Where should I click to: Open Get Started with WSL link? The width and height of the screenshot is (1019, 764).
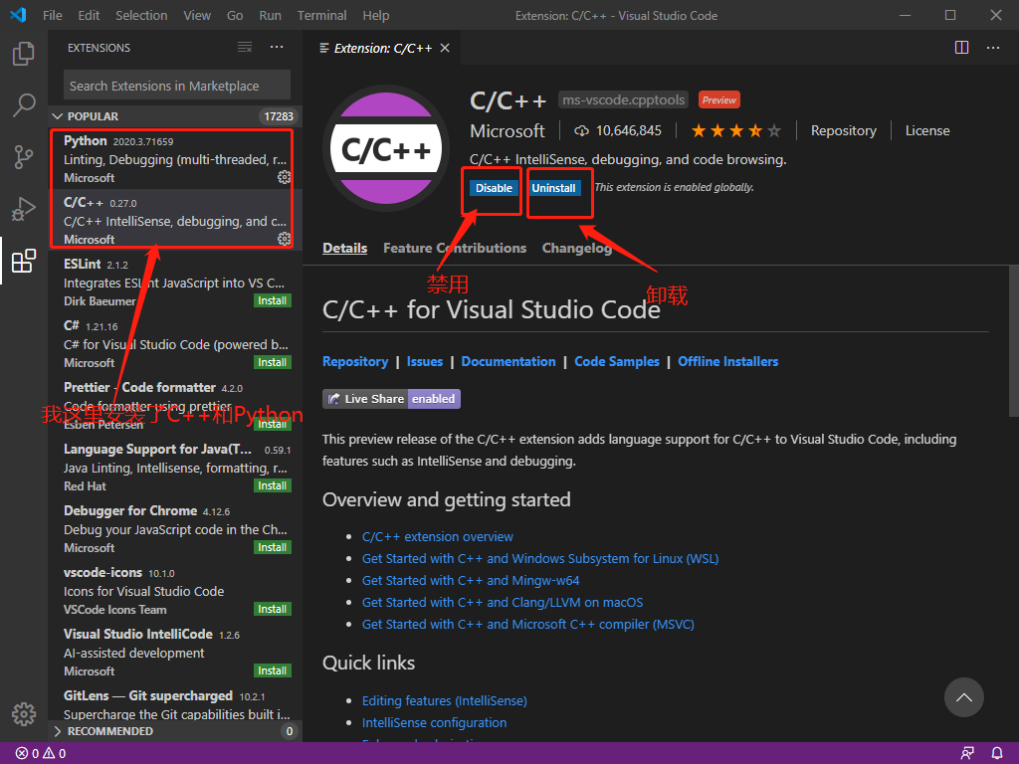coord(540,559)
